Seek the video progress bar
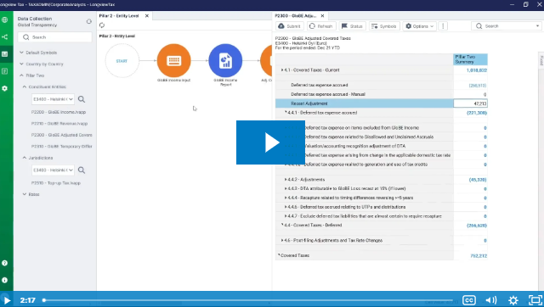The image size is (544, 307). [247, 300]
